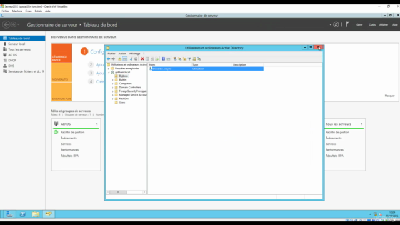Screen dimensions: 400x225
Task: Click the tree scrollbar right arrow
Action: 144,192
